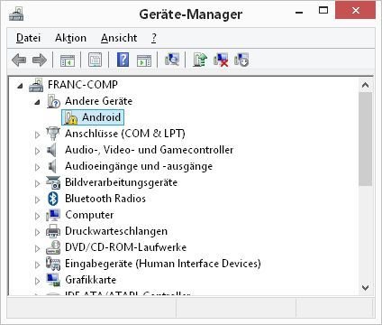The width and height of the screenshot is (382, 325).
Task: Open the Ansicht menu
Action: point(119,38)
